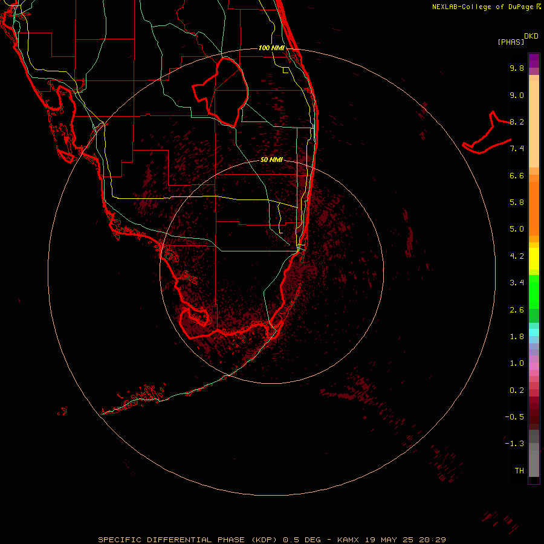Viewport: 544px width, 544px height.
Task: Click the KAMX 19 MAY 25 20:29 timestamp
Action: tap(391, 540)
